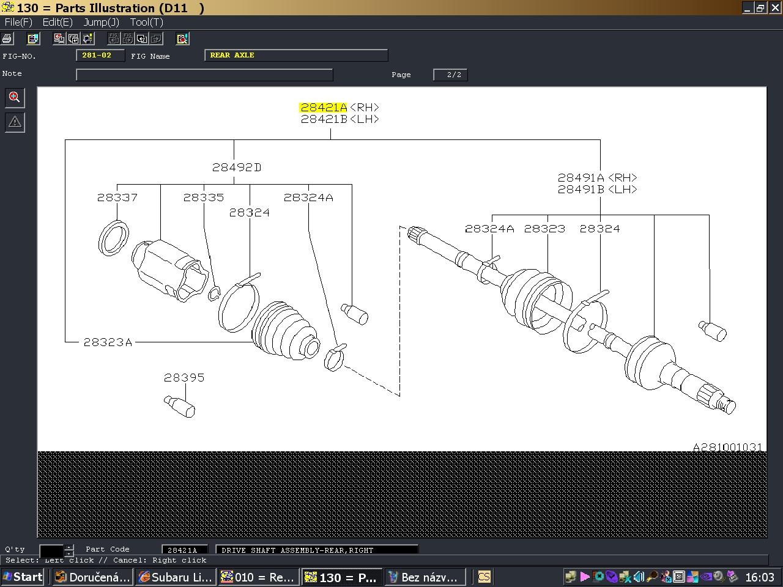Click the next page icon

pos(156,39)
